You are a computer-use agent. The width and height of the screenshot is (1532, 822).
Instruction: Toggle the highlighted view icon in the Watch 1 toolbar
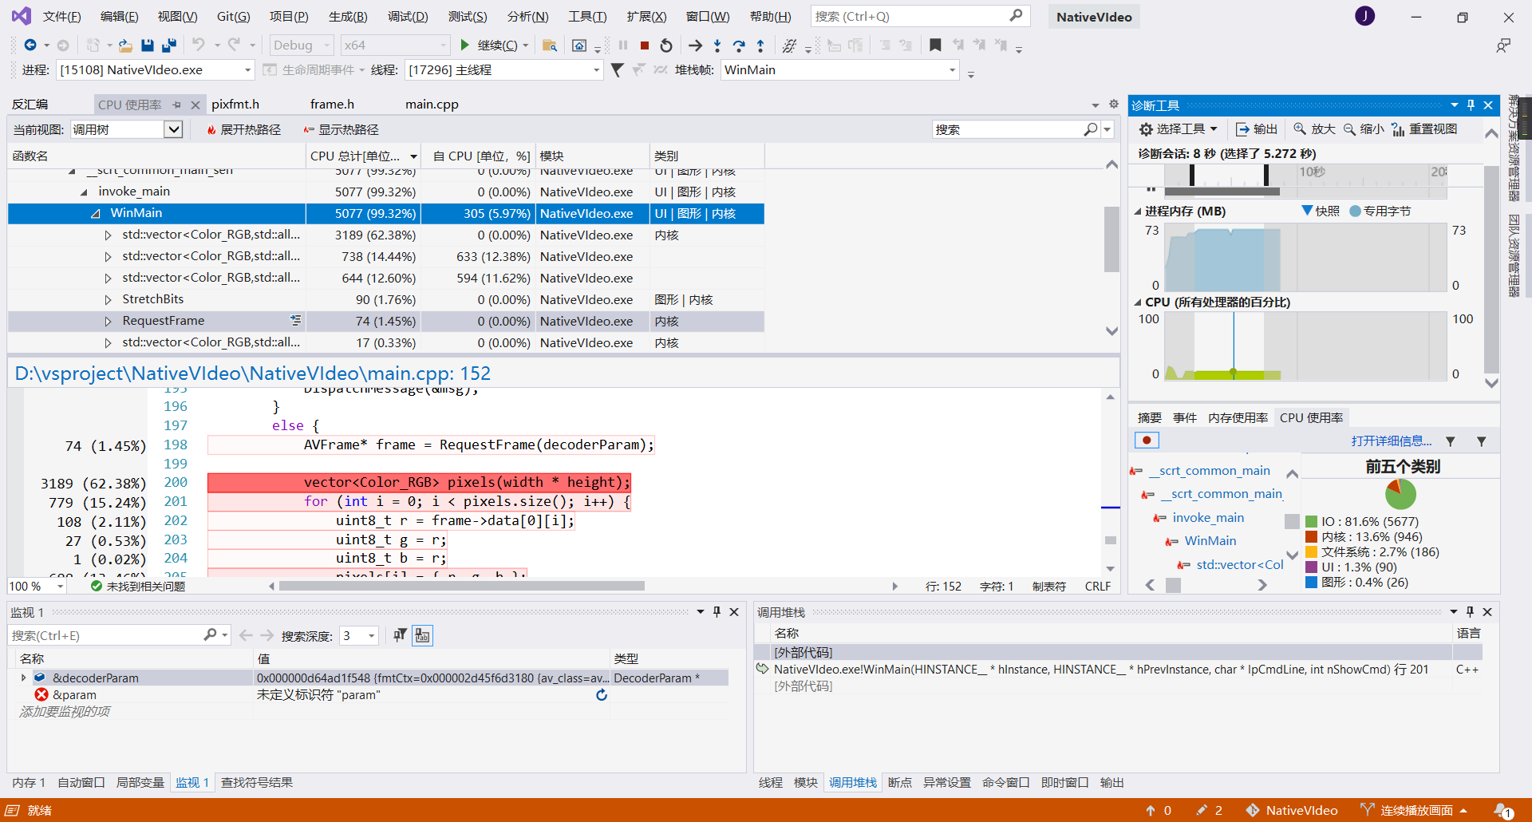point(422,635)
